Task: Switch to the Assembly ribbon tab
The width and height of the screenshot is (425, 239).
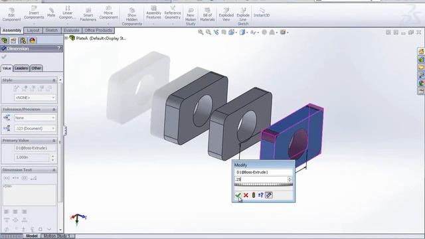Action: point(12,31)
